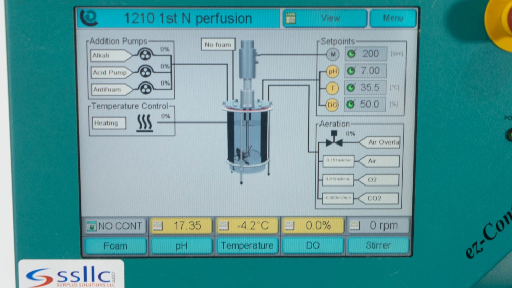Viewport: 512px width, 288px height.
Task: Select the stirrer motor M circle
Action: pyautogui.click(x=333, y=54)
